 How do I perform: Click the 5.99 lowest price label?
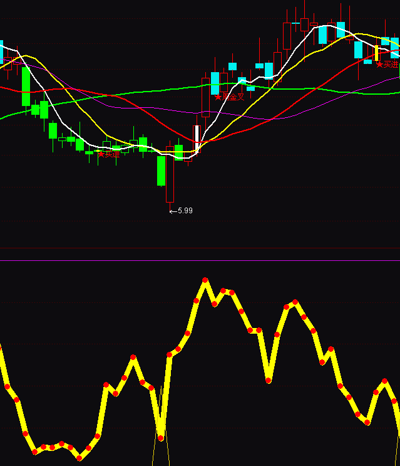(x=182, y=211)
